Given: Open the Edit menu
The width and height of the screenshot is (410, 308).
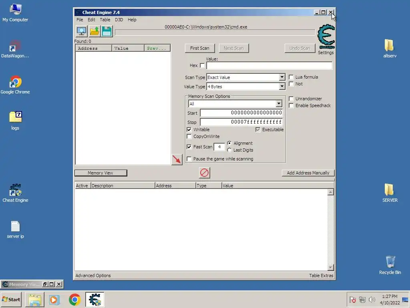Looking at the screenshot, I should pos(91,20).
